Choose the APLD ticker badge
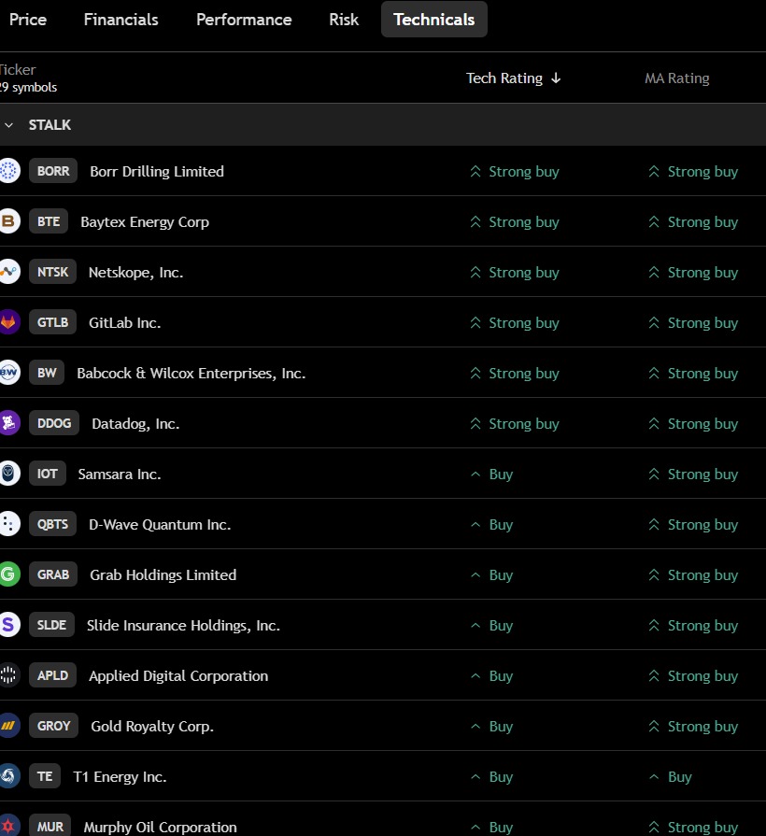The image size is (766, 836). (52, 675)
